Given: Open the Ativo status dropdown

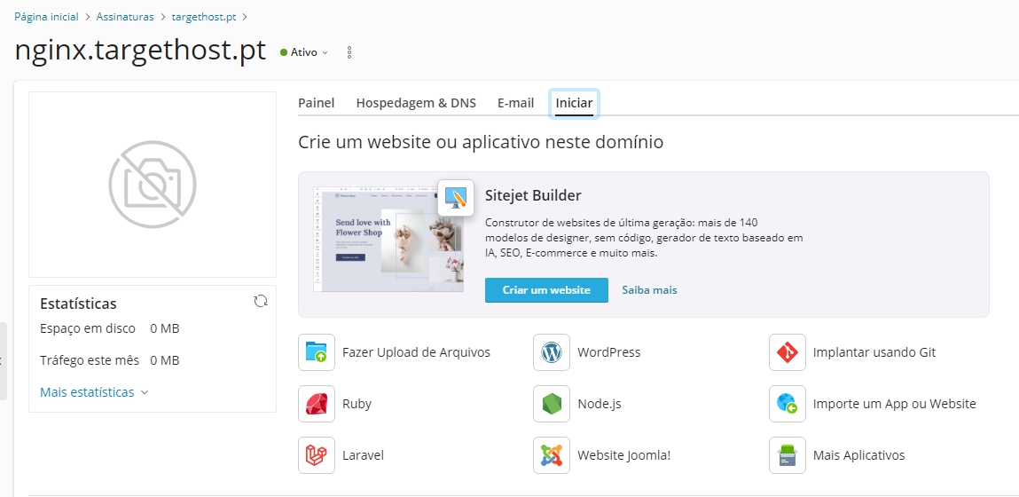Looking at the screenshot, I should pyautogui.click(x=304, y=52).
